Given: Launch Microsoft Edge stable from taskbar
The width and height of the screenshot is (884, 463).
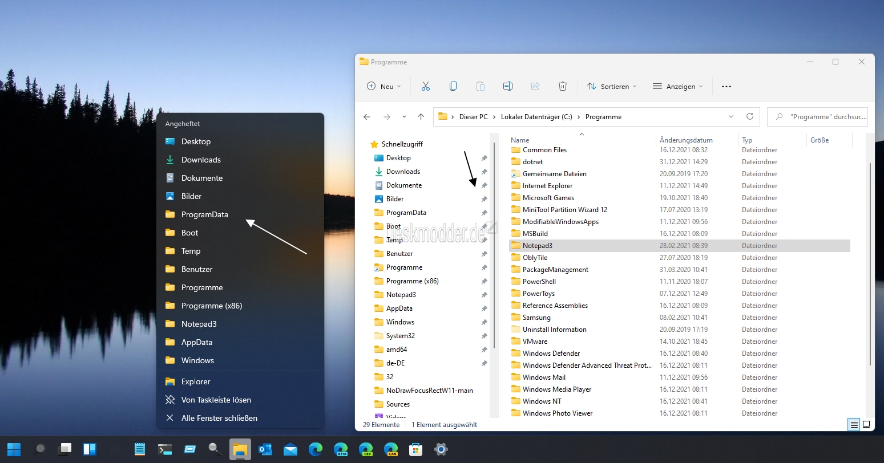Looking at the screenshot, I should click(316, 449).
